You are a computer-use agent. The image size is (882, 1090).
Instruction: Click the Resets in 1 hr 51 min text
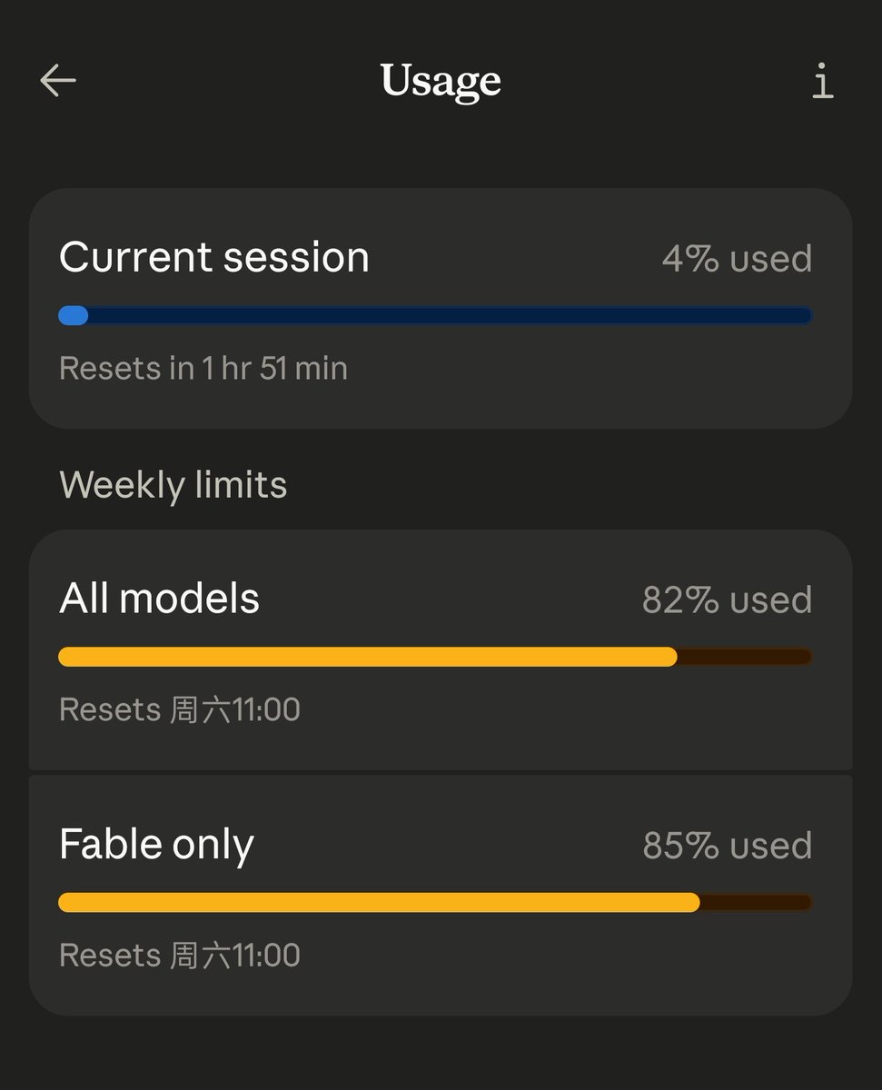pos(203,369)
